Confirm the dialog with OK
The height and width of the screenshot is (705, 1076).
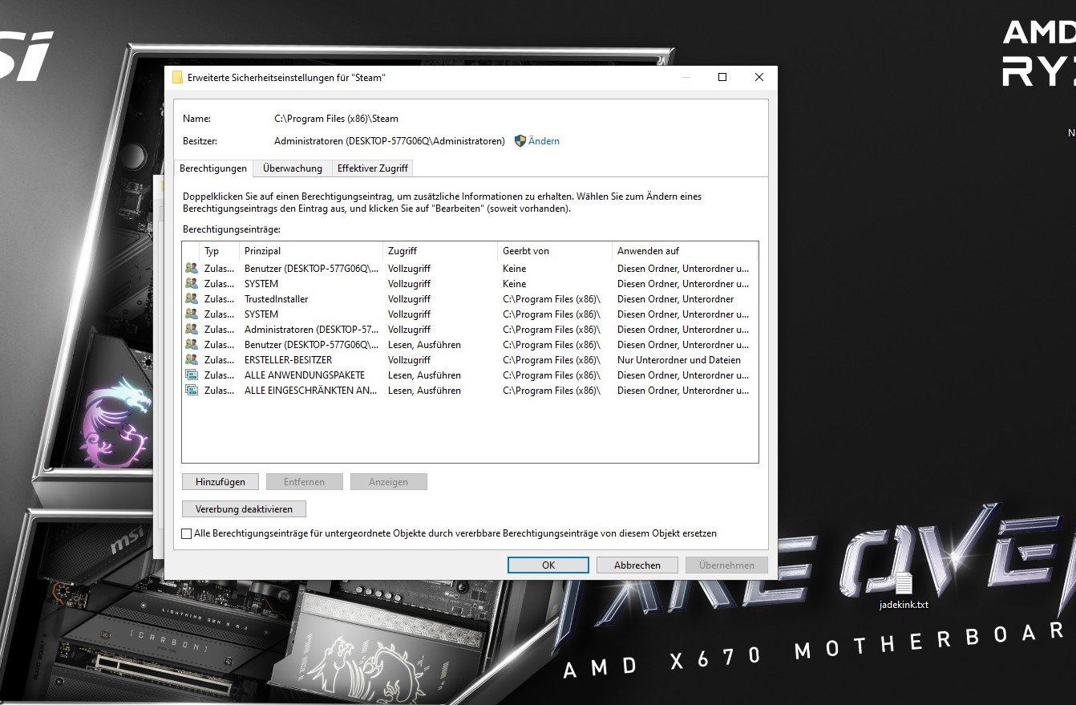click(548, 565)
